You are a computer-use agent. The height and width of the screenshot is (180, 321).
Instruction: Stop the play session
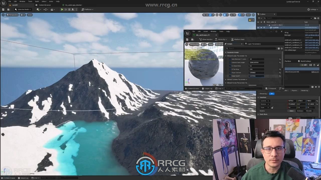pyautogui.click(x=69, y=9)
